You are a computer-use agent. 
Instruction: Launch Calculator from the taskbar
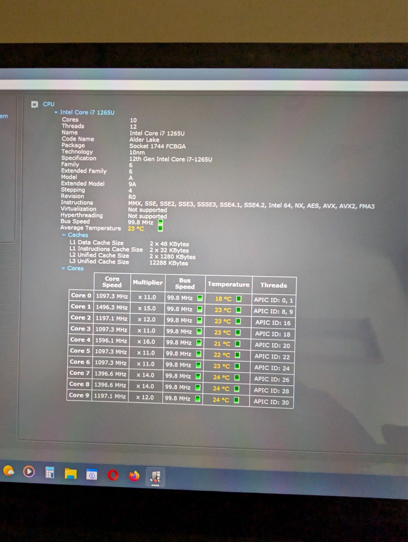[x=49, y=472]
